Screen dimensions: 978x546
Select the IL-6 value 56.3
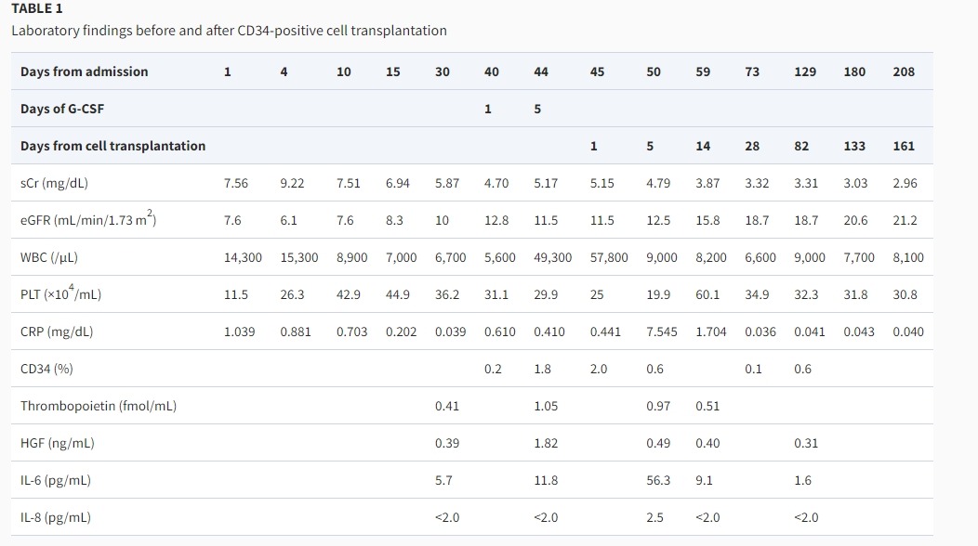point(658,480)
